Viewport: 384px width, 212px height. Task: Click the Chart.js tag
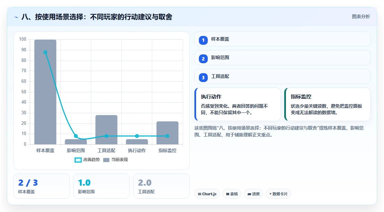207,194
